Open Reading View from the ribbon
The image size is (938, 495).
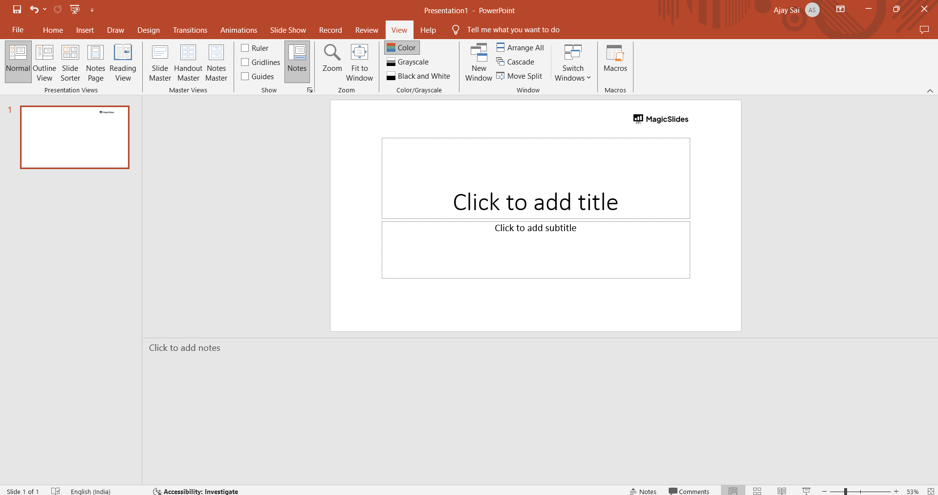tap(123, 63)
